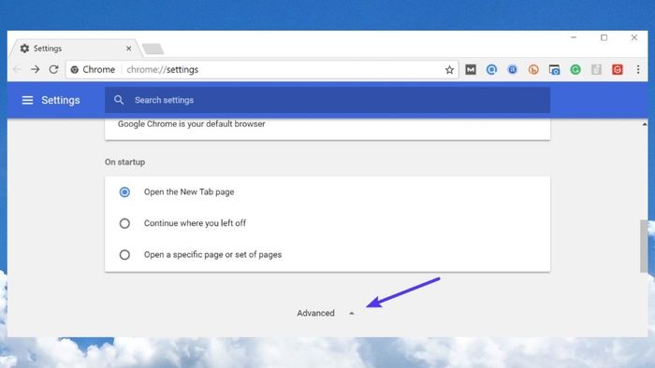The image size is (655, 368).
Task: Select Open the New Tab page option
Action: 124,192
